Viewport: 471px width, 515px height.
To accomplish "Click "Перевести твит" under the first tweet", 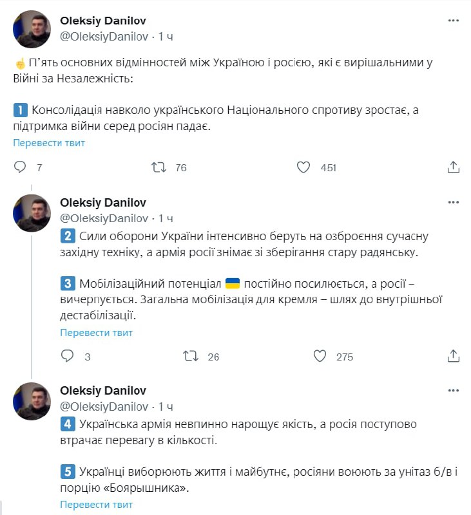I will click(x=49, y=143).
